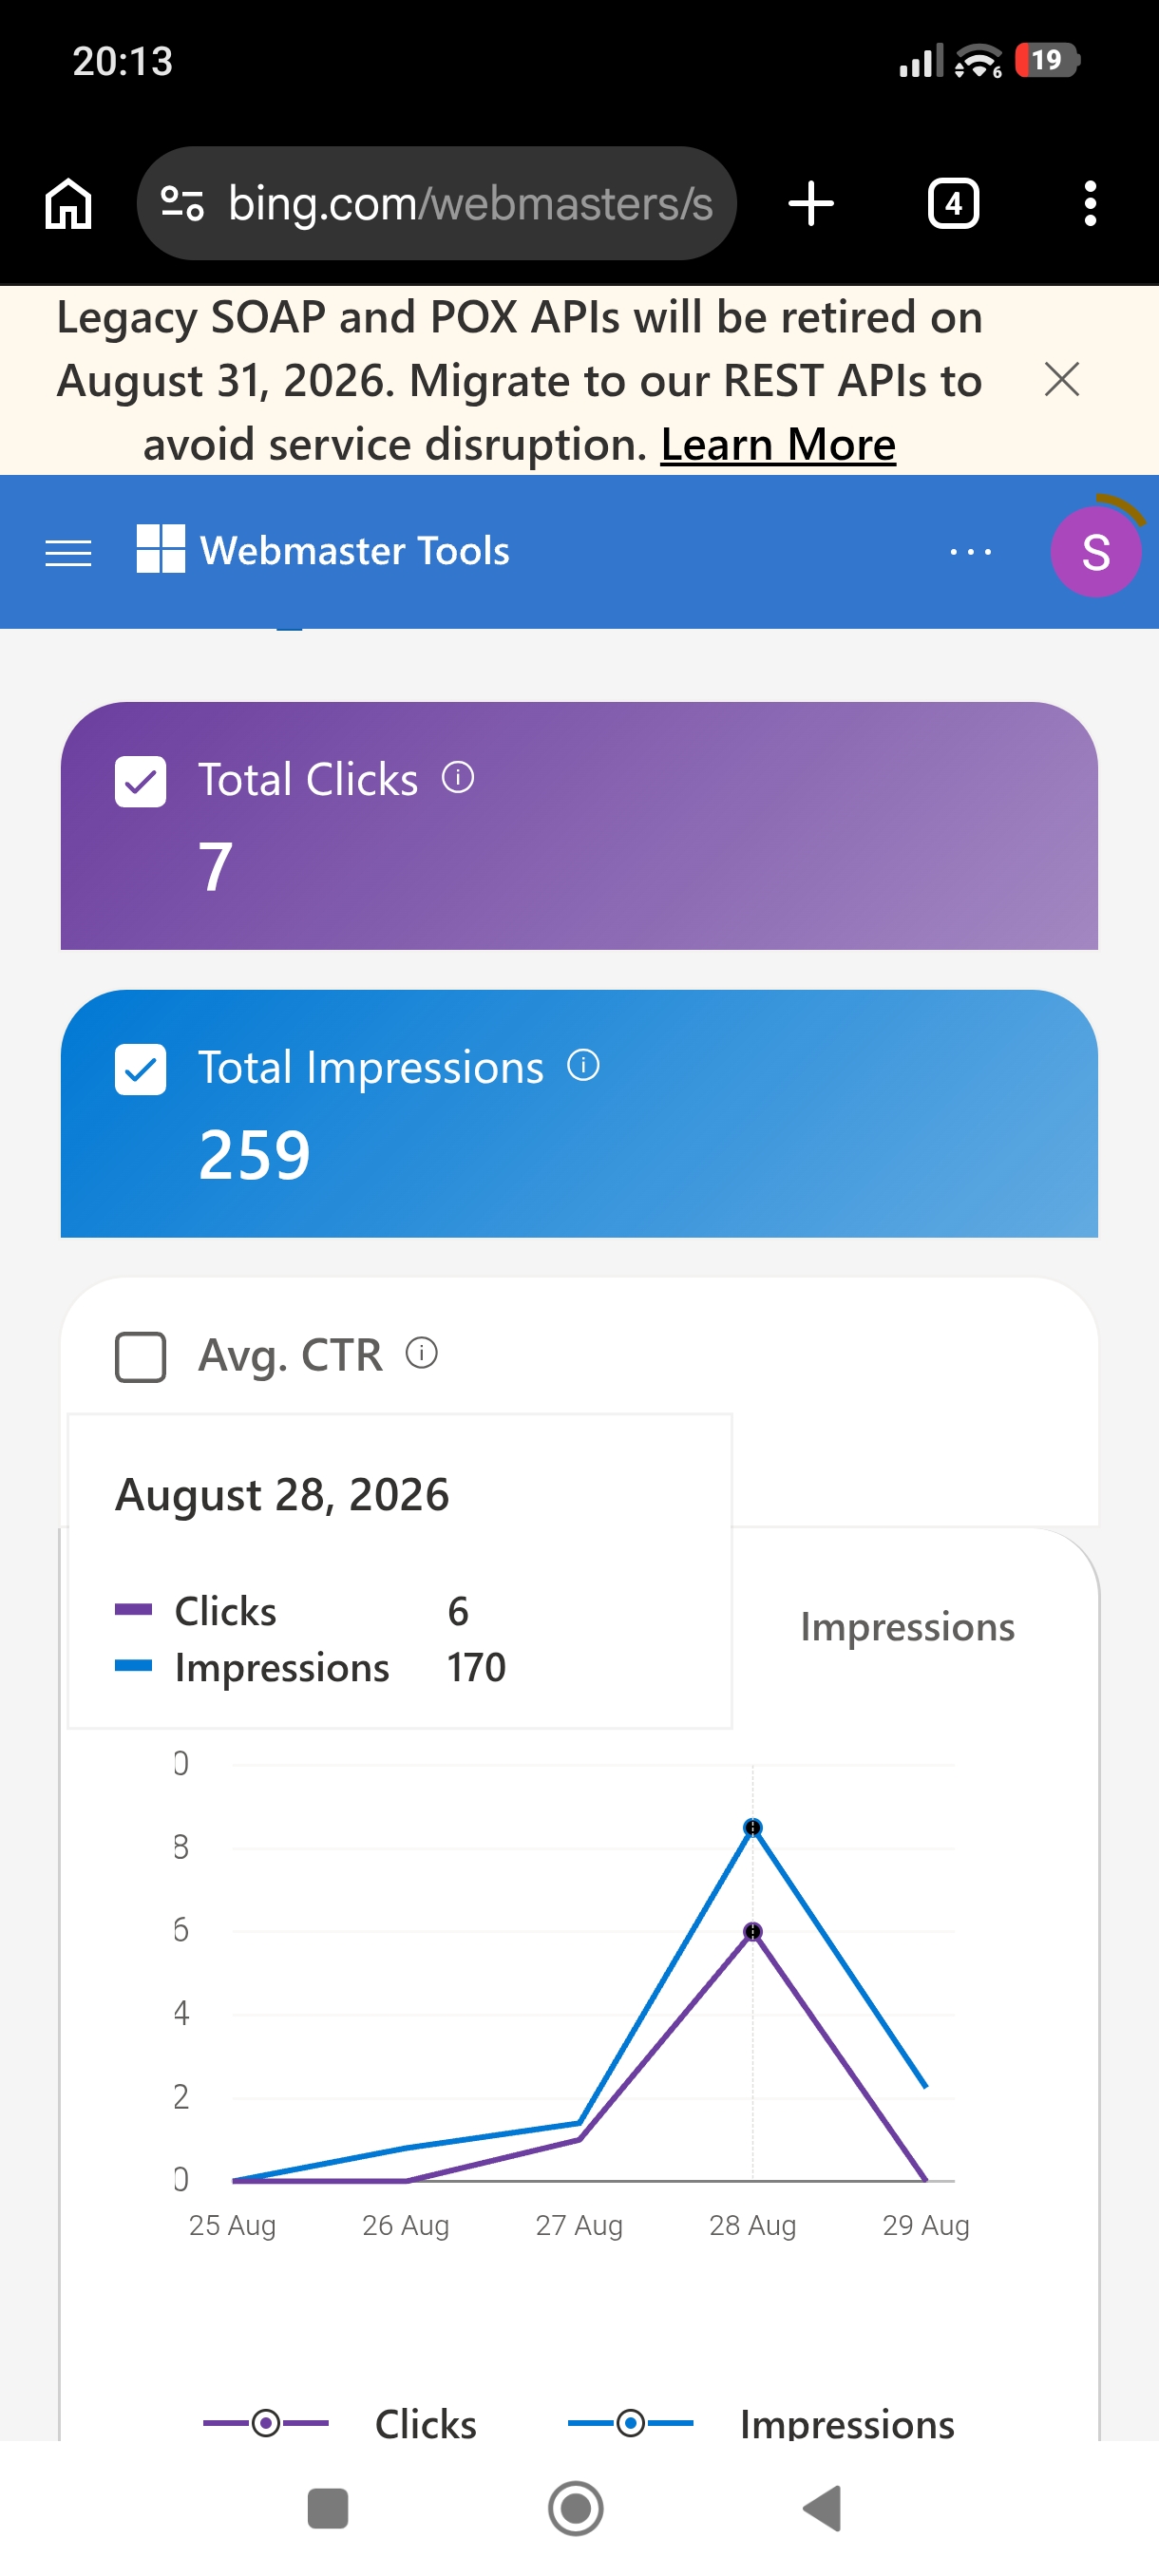The width and height of the screenshot is (1159, 2576).
Task: Toggle the Clicks series in chart legend
Action: click(x=340, y=2423)
